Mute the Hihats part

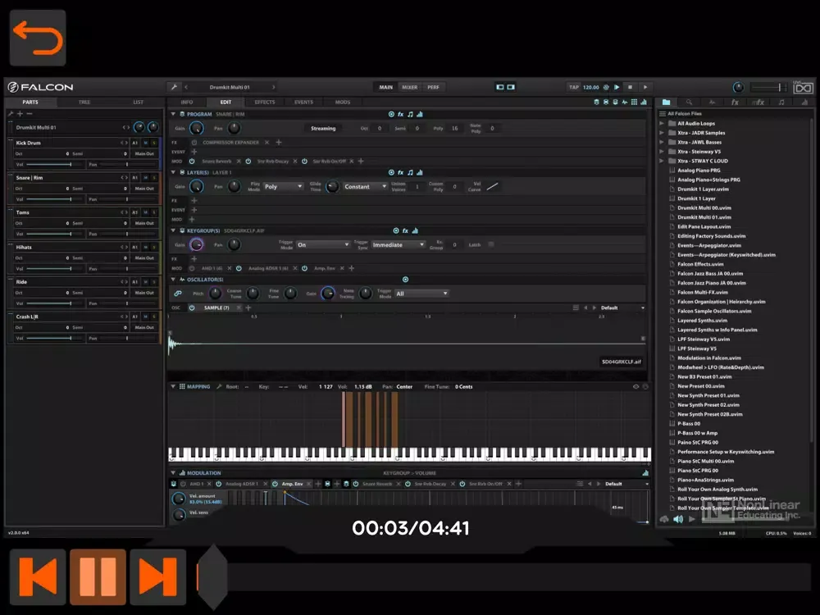coord(146,248)
